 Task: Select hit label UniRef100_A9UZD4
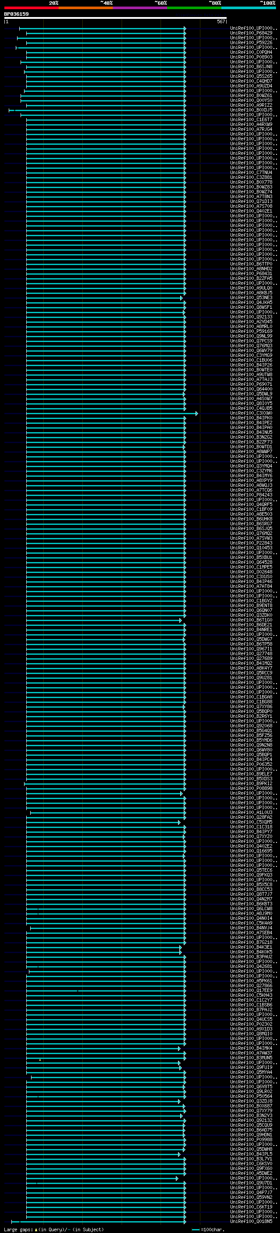[x=251, y=86]
